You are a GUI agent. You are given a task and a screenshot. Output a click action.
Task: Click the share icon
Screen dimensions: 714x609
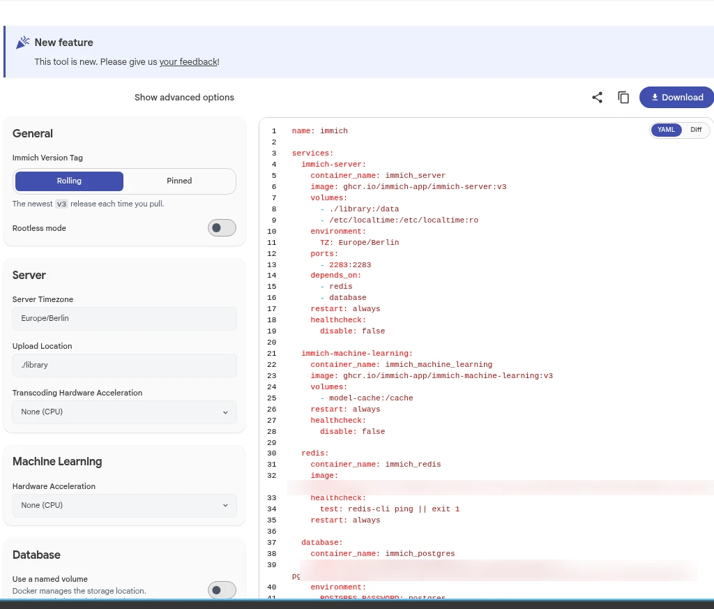597,98
